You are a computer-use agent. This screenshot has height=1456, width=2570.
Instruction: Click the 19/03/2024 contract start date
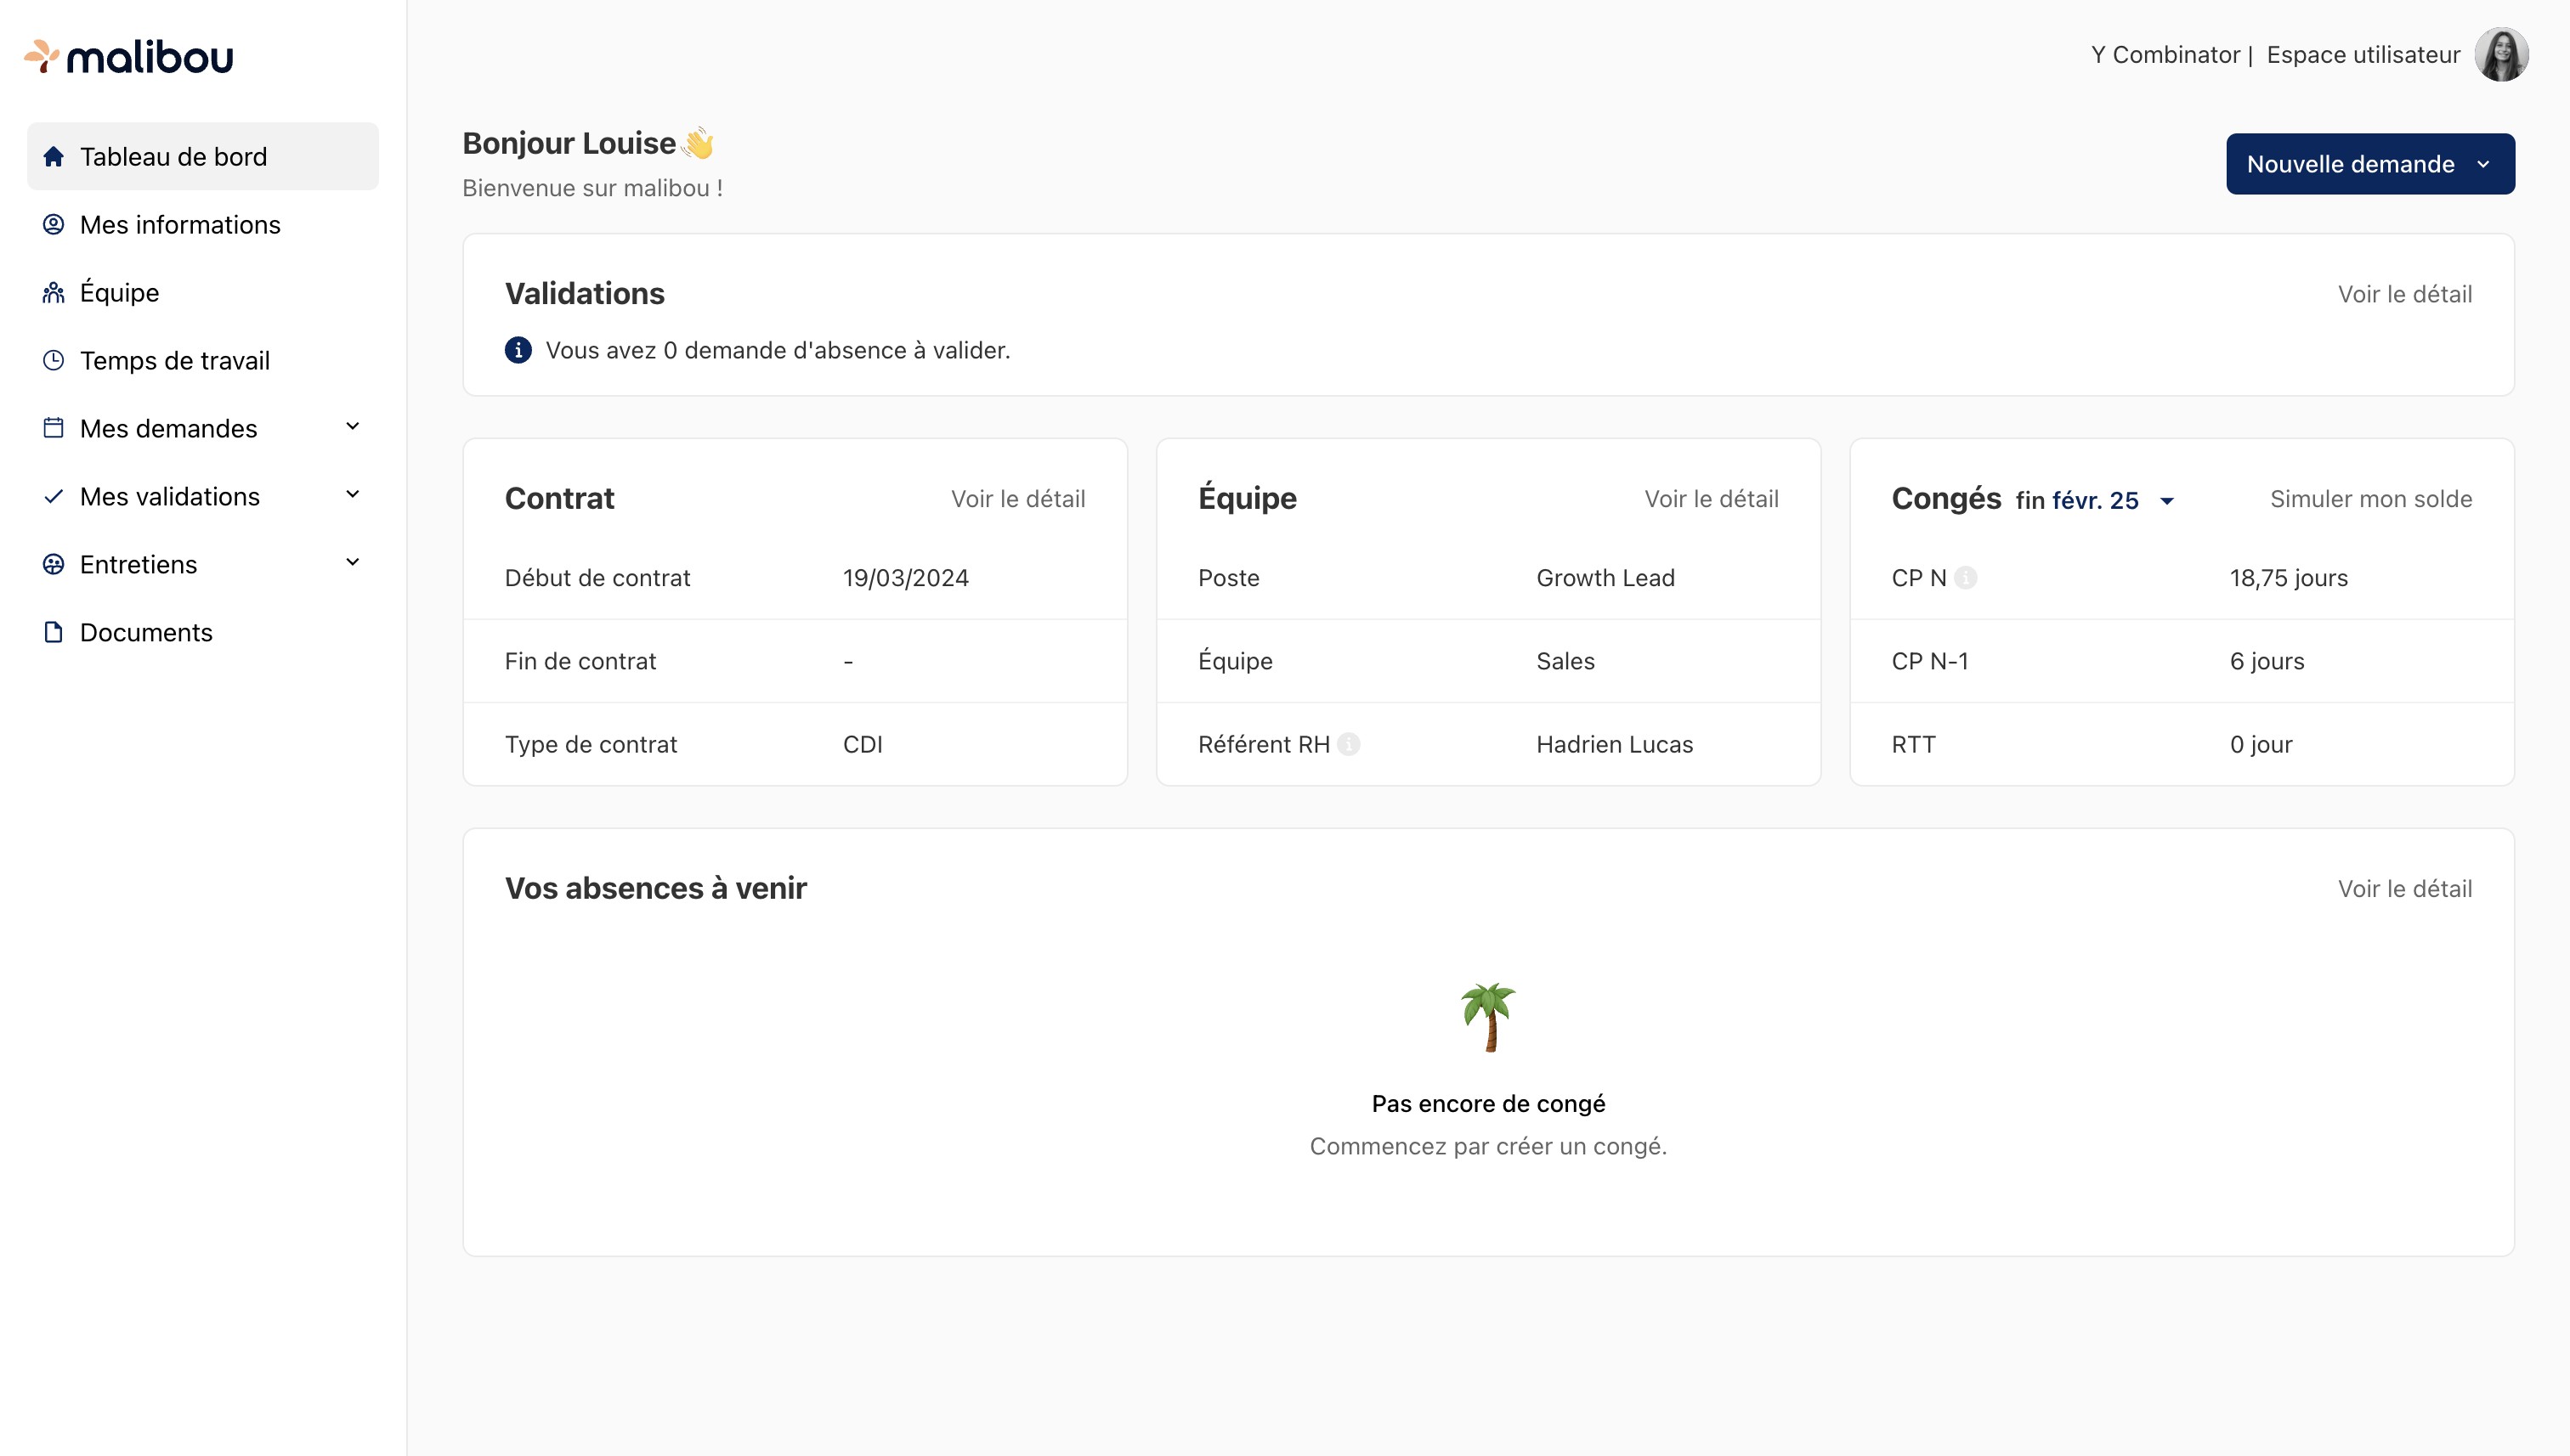(x=905, y=578)
